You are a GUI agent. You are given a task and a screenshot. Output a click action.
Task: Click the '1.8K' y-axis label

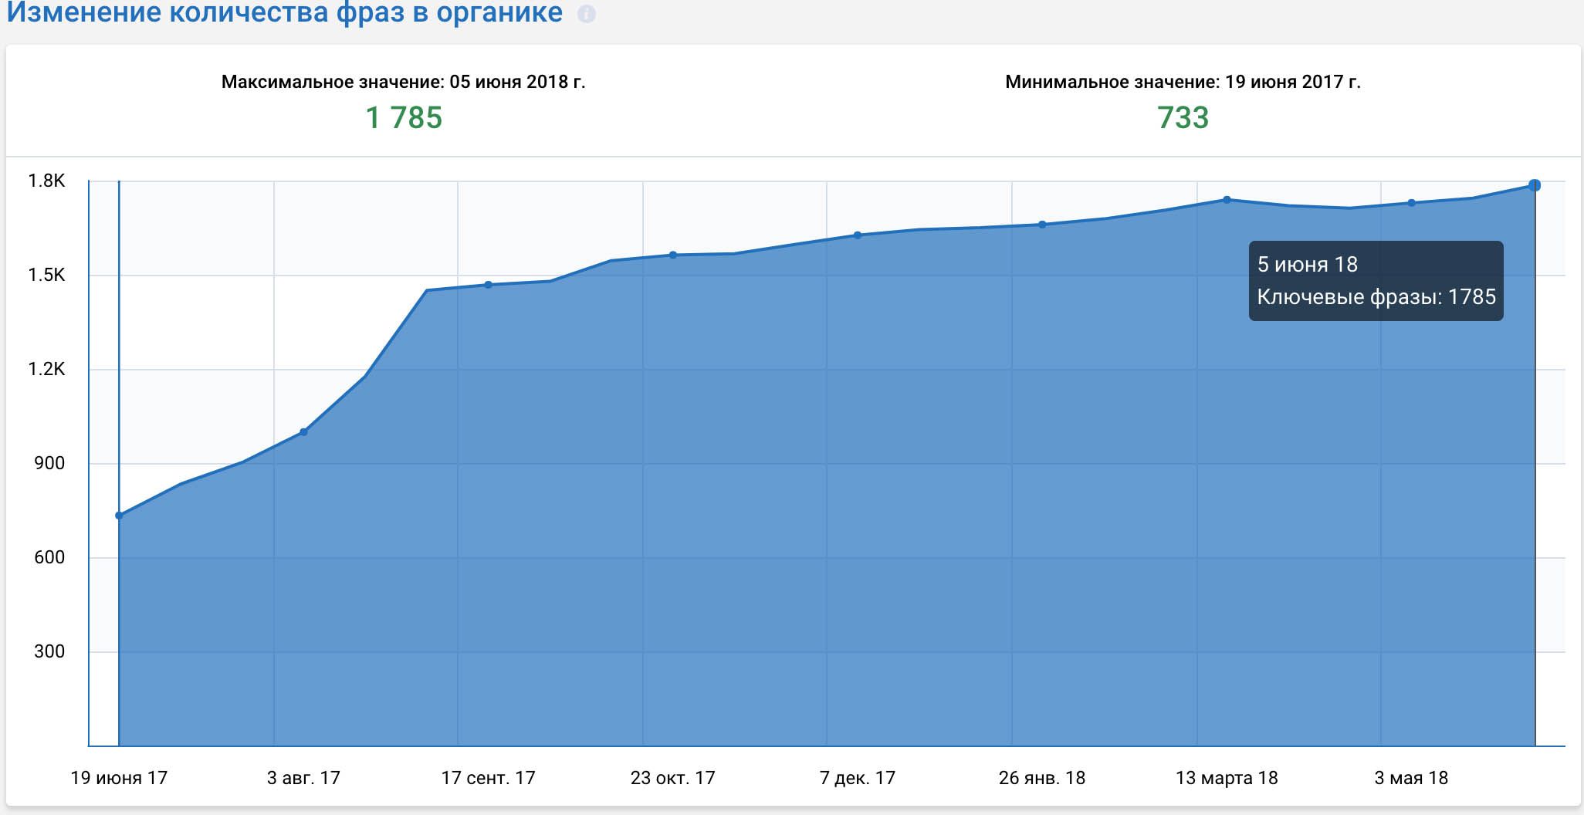[x=47, y=181]
